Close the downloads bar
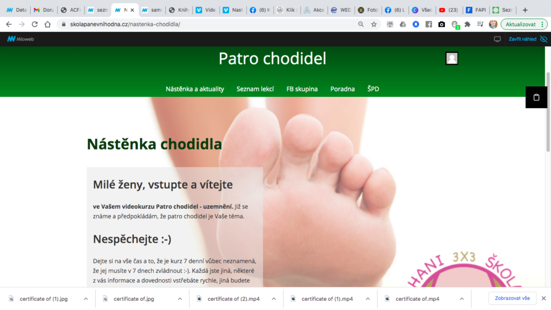This screenshot has width=551, height=310. [x=543, y=298]
